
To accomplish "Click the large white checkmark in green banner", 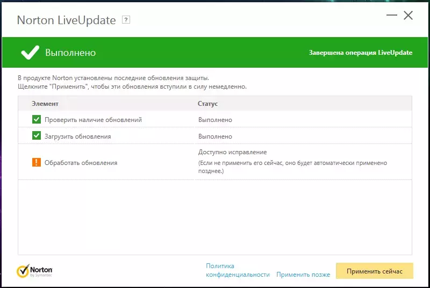I will [30, 52].
